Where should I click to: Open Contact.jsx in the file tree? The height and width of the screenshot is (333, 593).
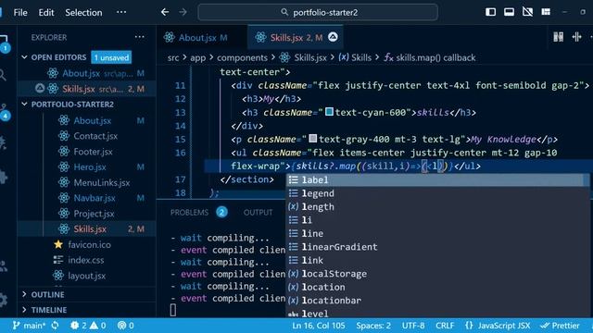point(95,136)
